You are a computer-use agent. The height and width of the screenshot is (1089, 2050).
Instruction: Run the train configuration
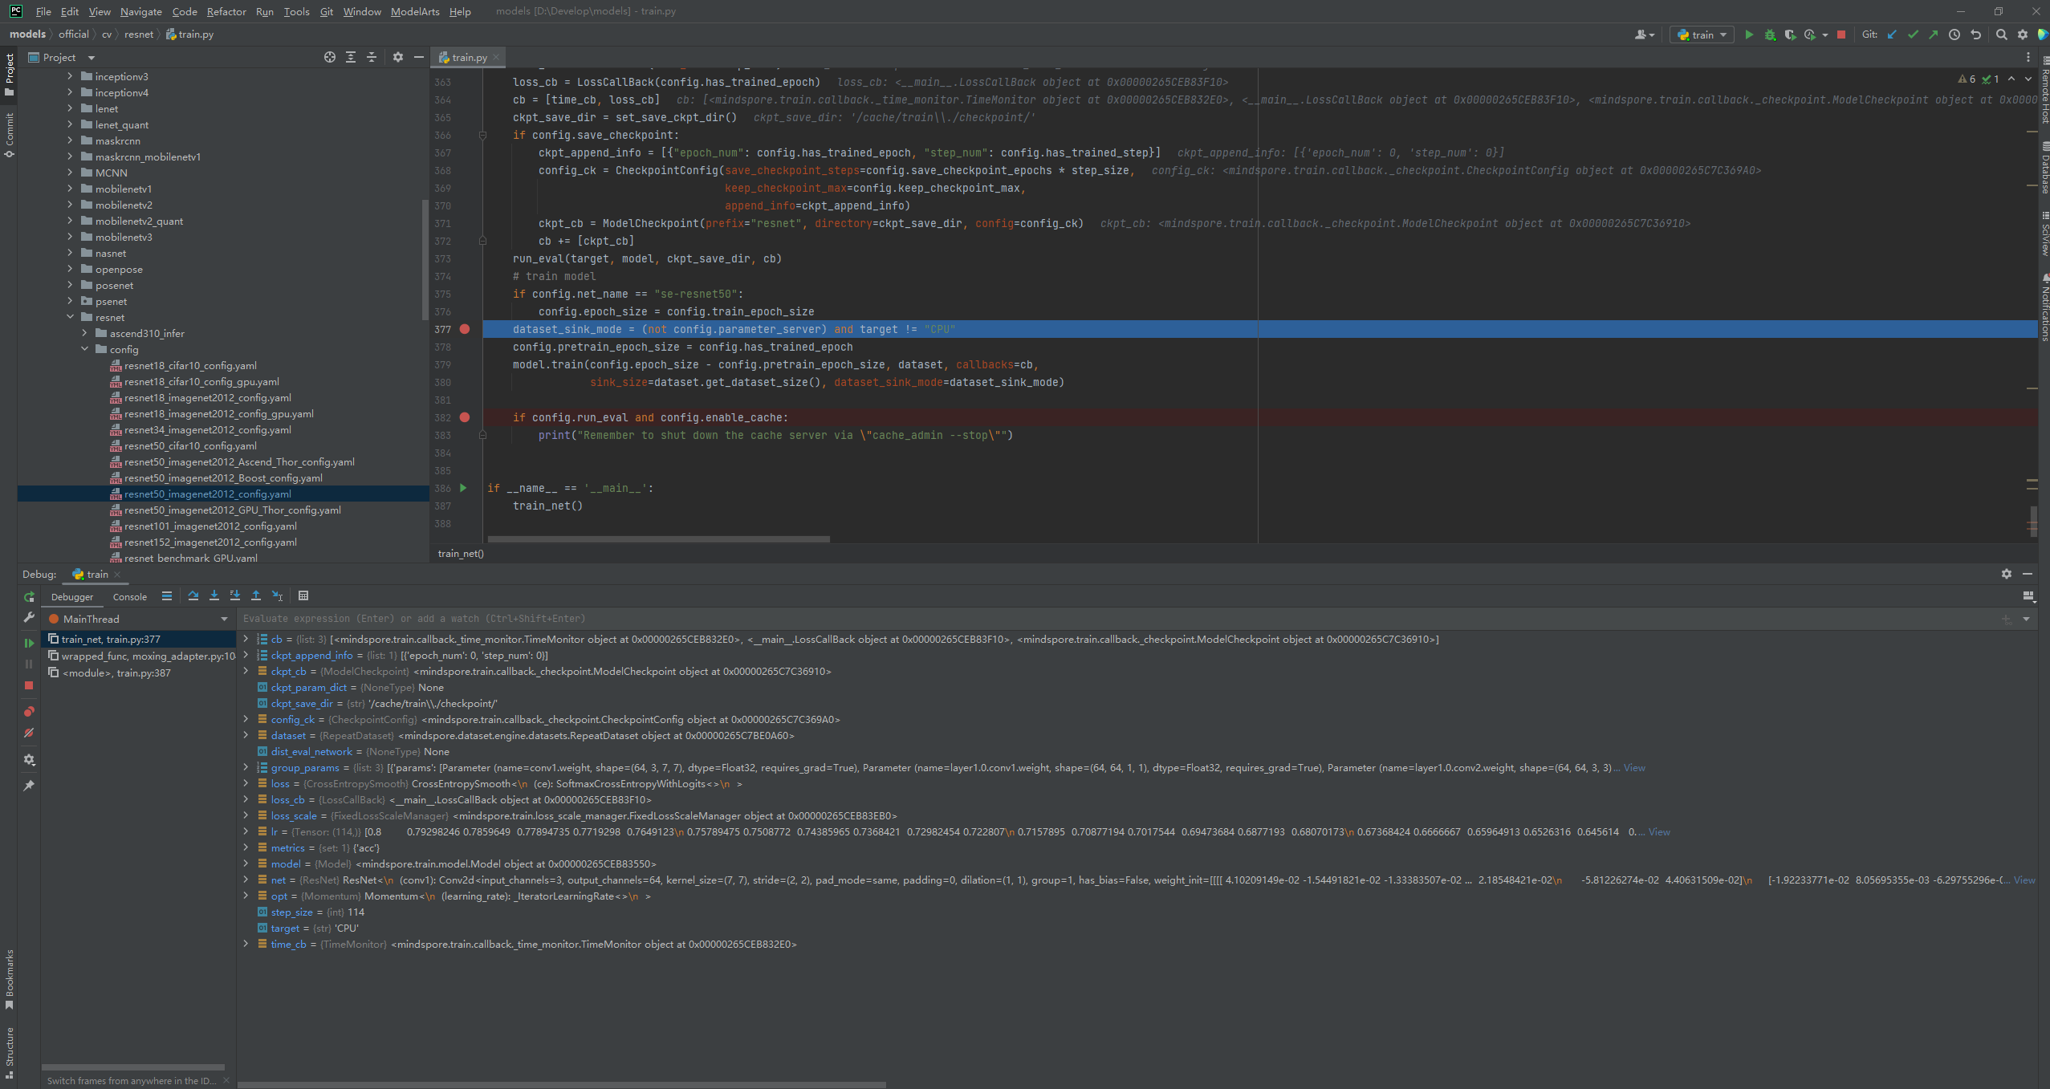click(1749, 35)
